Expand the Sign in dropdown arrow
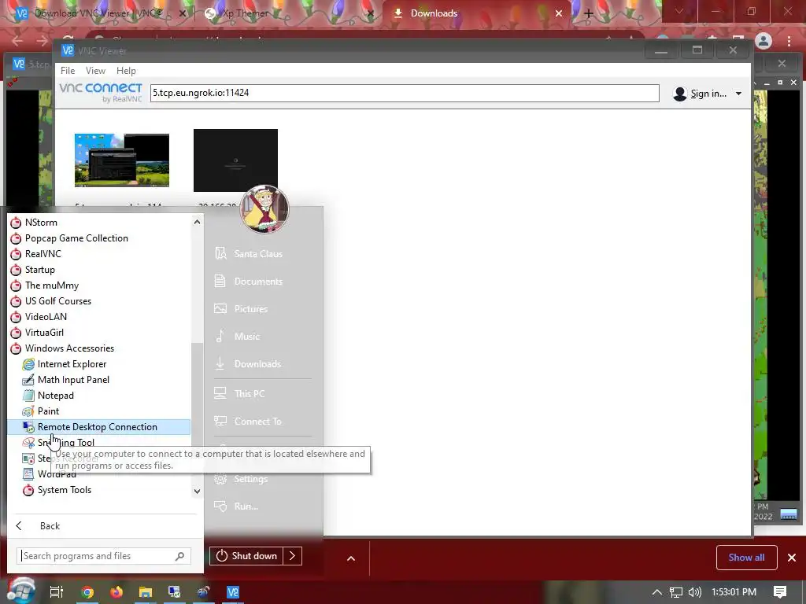Viewport: 806px width, 604px height. point(738,94)
